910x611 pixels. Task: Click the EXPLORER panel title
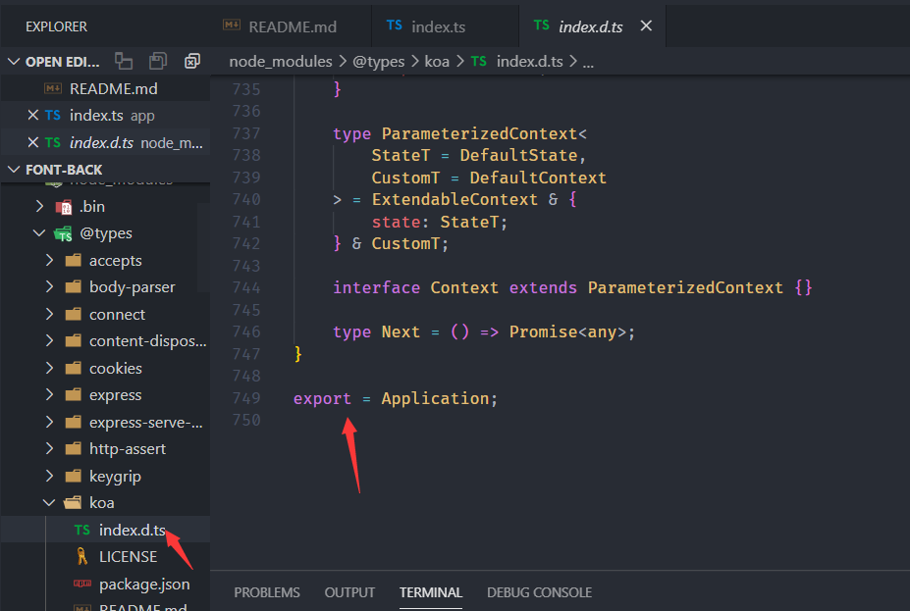click(56, 26)
